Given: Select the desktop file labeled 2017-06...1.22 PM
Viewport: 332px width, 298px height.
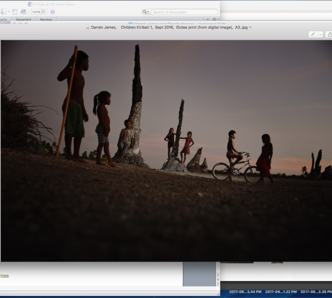Looking at the screenshot, I should (x=280, y=292).
